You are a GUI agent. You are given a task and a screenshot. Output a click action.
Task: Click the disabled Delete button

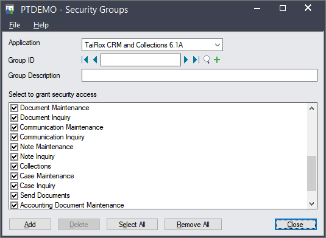[x=79, y=224]
